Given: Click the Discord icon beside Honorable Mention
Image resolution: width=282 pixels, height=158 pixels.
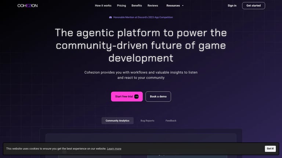Looking at the screenshot, I should pyautogui.click(x=111, y=18).
